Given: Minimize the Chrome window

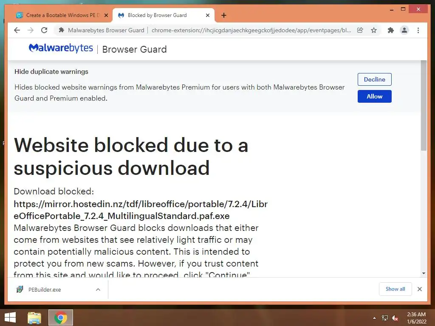Looking at the screenshot, I should pos(391,9).
